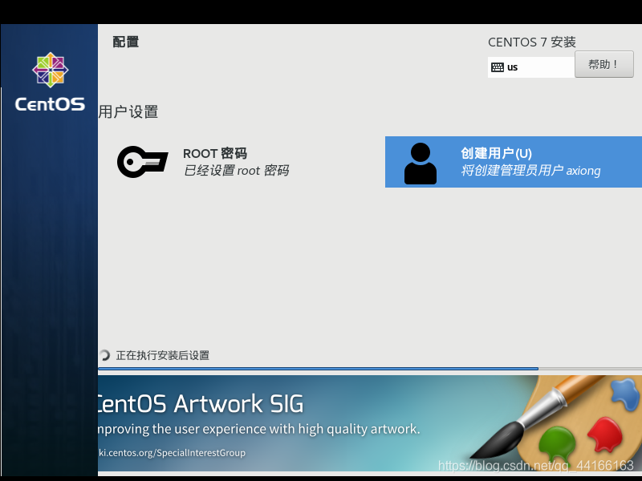Click the 配置 page title
The image size is (642, 481).
[x=126, y=42]
